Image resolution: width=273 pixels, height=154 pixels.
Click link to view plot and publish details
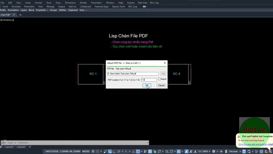pos(256,144)
